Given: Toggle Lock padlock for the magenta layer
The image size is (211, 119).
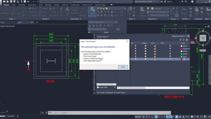Looking at the screenshot, I should 155,49.
